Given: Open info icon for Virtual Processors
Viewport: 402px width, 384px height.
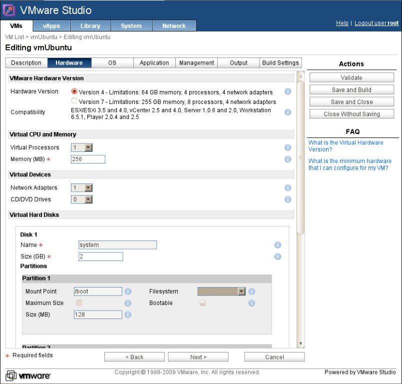Looking at the screenshot, I should [288, 147].
